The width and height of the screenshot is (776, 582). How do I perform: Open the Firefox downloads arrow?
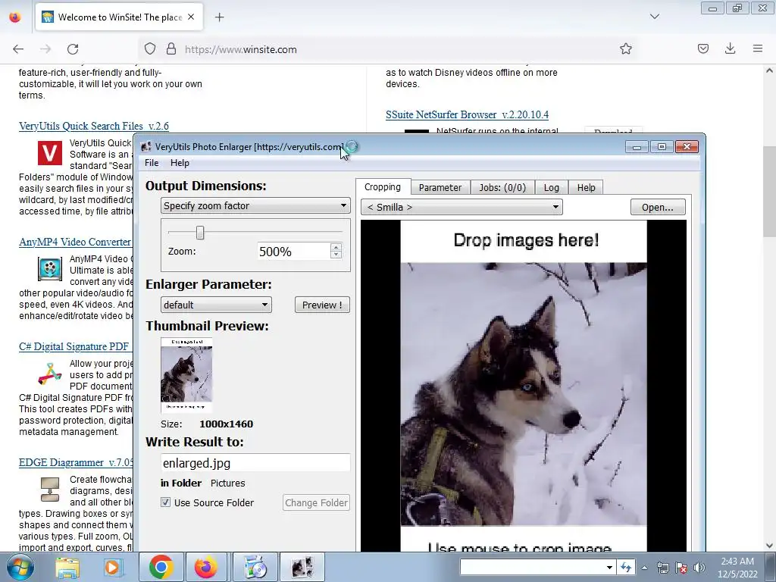(x=730, y=48)
